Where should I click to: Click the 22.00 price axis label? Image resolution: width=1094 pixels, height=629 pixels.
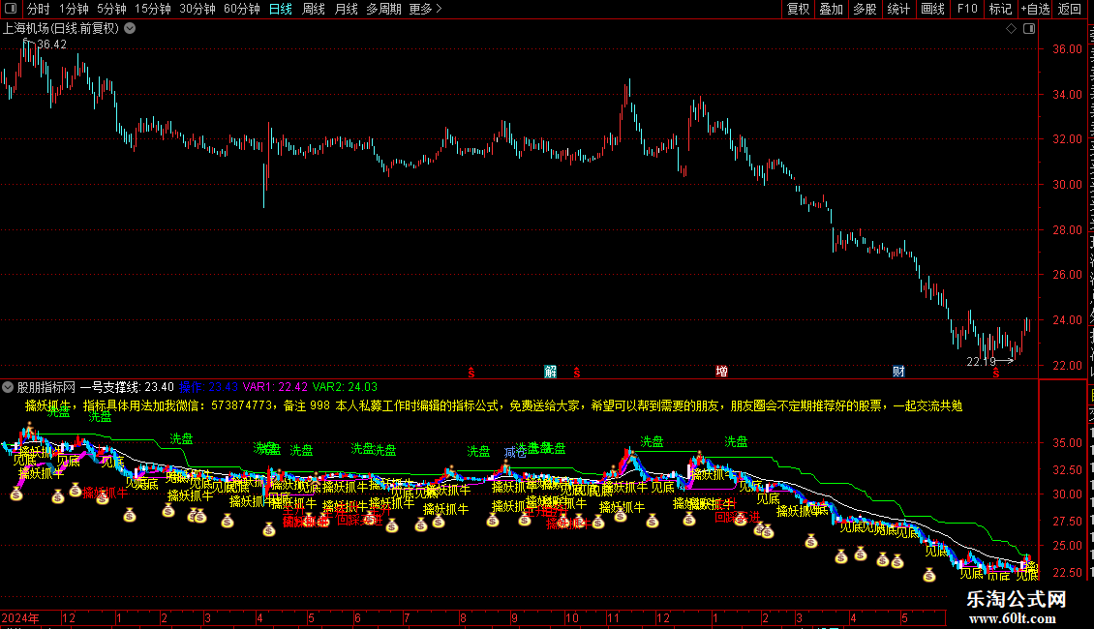(1068, 366)
